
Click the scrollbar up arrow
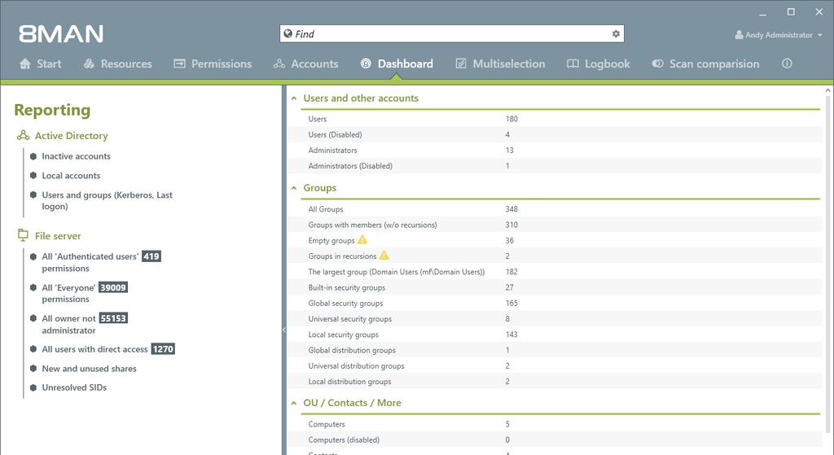point(827,90)
